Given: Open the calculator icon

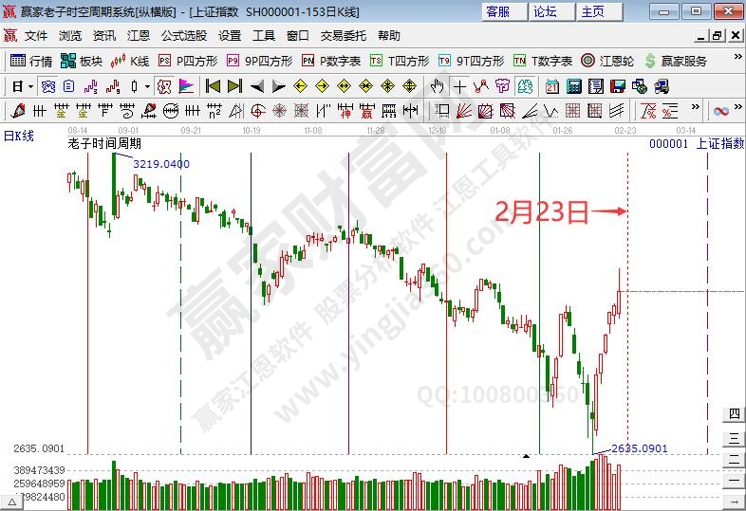Looking at the screenshot, I should (x=574, y=86).
